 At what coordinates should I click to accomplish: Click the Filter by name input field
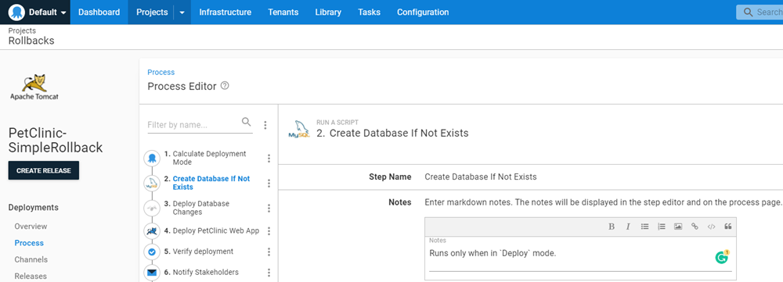click(x=193, y=124)
